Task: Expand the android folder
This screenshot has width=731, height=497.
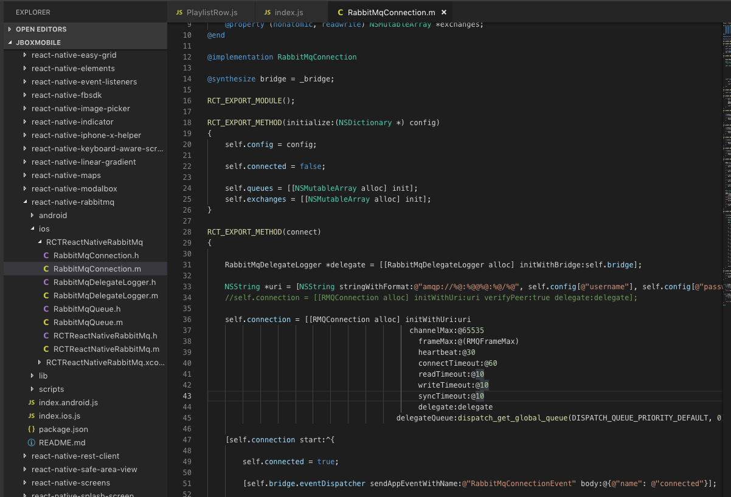Action: (x=33, y=215)
